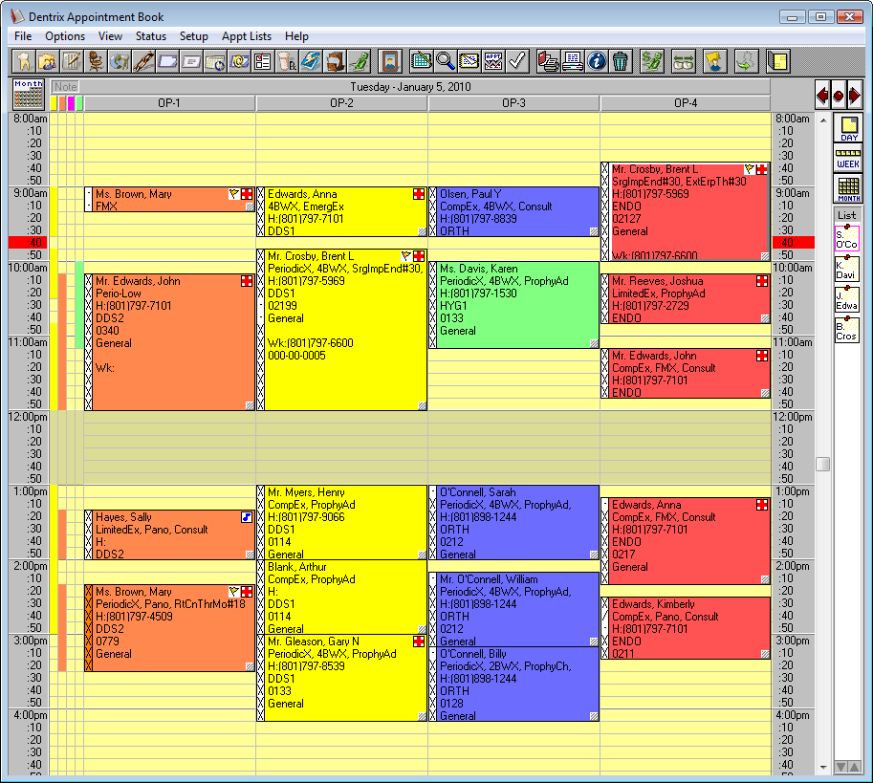Select the OP-3 column header
Viewport: 873px width, 783px height.
click(513, 103)
